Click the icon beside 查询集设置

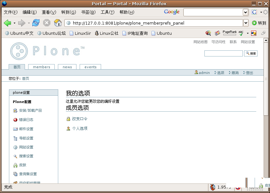(x=15, y=174)
